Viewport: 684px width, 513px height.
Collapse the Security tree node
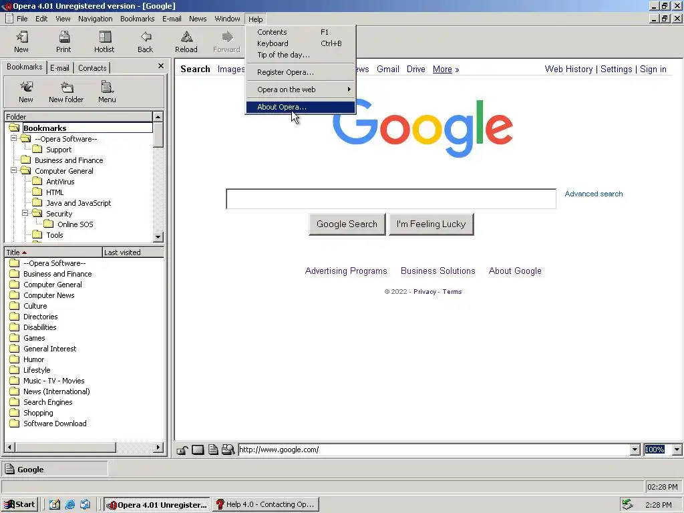[x=25, y=213]
